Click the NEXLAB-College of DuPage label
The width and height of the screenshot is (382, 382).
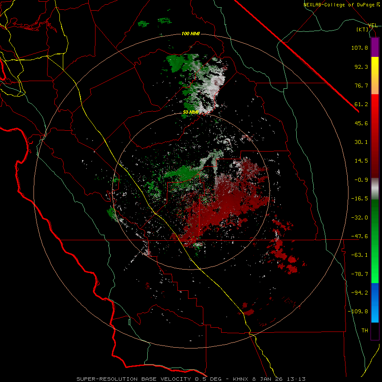pos(342,5)
